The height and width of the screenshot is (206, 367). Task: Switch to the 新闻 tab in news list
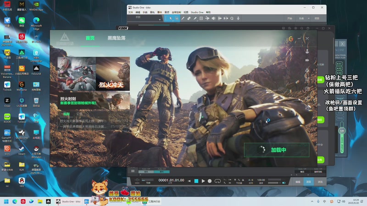(67, 114)
